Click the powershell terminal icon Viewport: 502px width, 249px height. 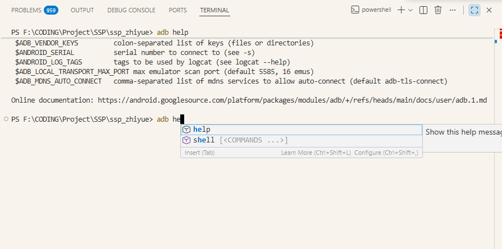click(355, 10)
